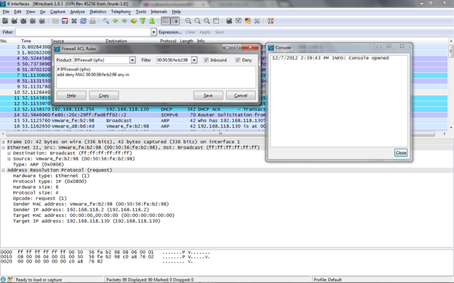The height and width of the screenshot is (283, 454).
Task: Start a new live capture
Action: click(x=23, y=21)
